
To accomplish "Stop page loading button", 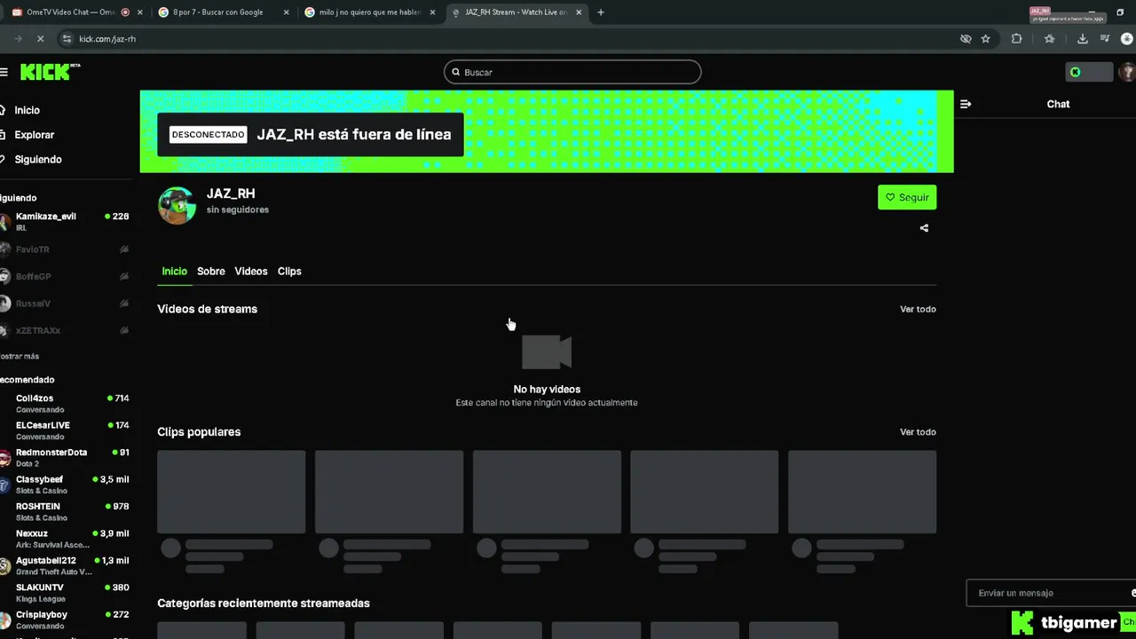I will [41, 39].
